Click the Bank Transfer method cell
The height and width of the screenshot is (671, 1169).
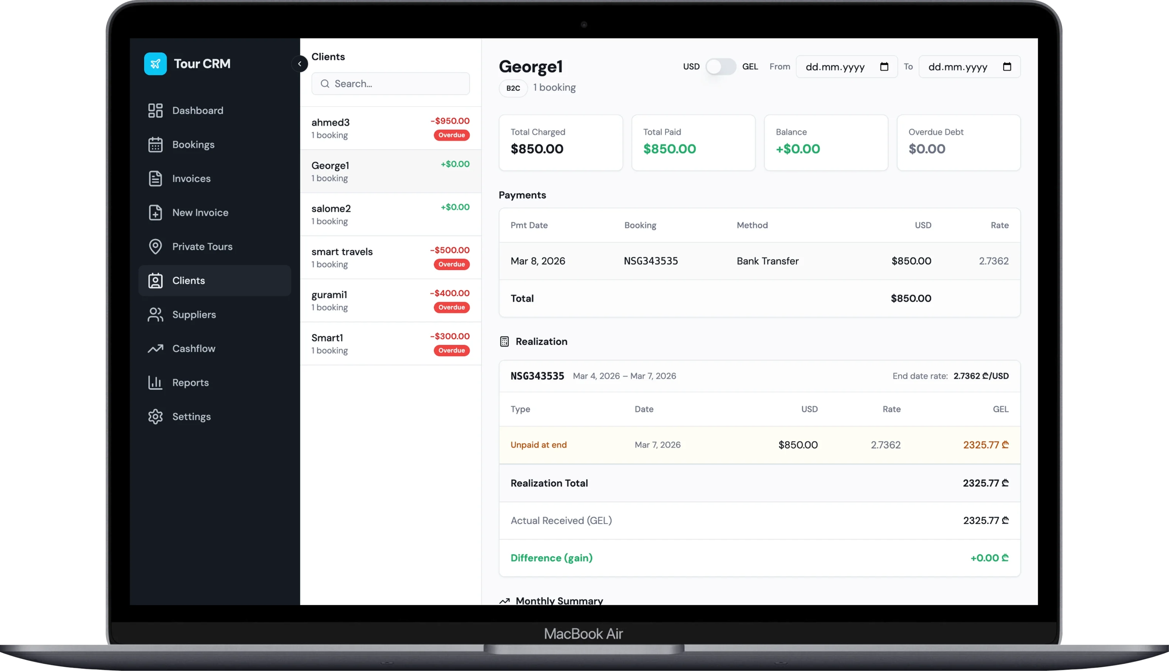click(767, 261)
